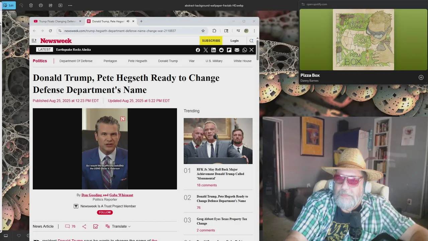This screenshot has height=241, width=428.
Task: Select the White House topic
Action: click(x=242, y=61)
